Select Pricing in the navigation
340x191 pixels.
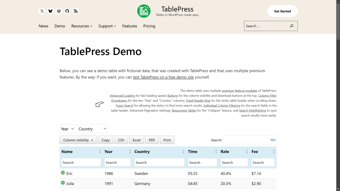click(149, 26)
